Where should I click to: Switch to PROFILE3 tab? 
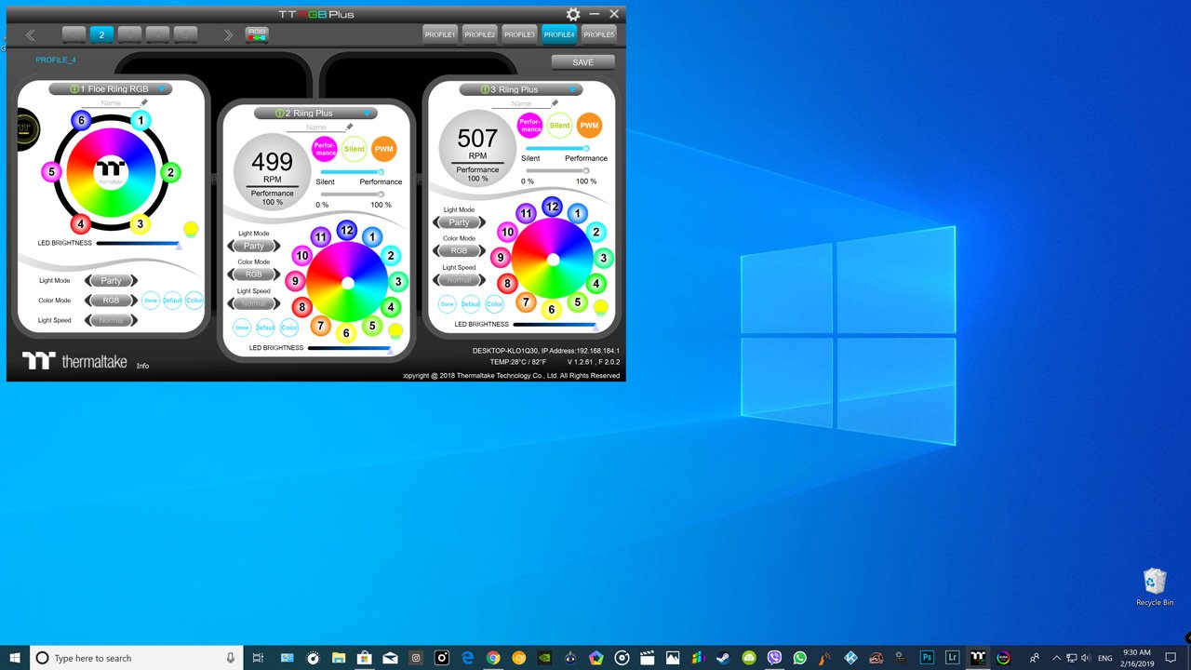(519, 34)
